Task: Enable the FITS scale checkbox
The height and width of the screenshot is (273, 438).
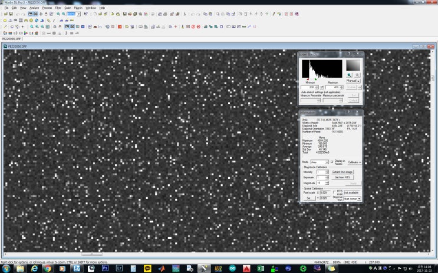Action: coord(334,192)
